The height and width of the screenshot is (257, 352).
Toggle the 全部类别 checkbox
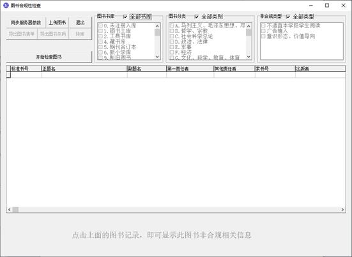pos(196,17)
